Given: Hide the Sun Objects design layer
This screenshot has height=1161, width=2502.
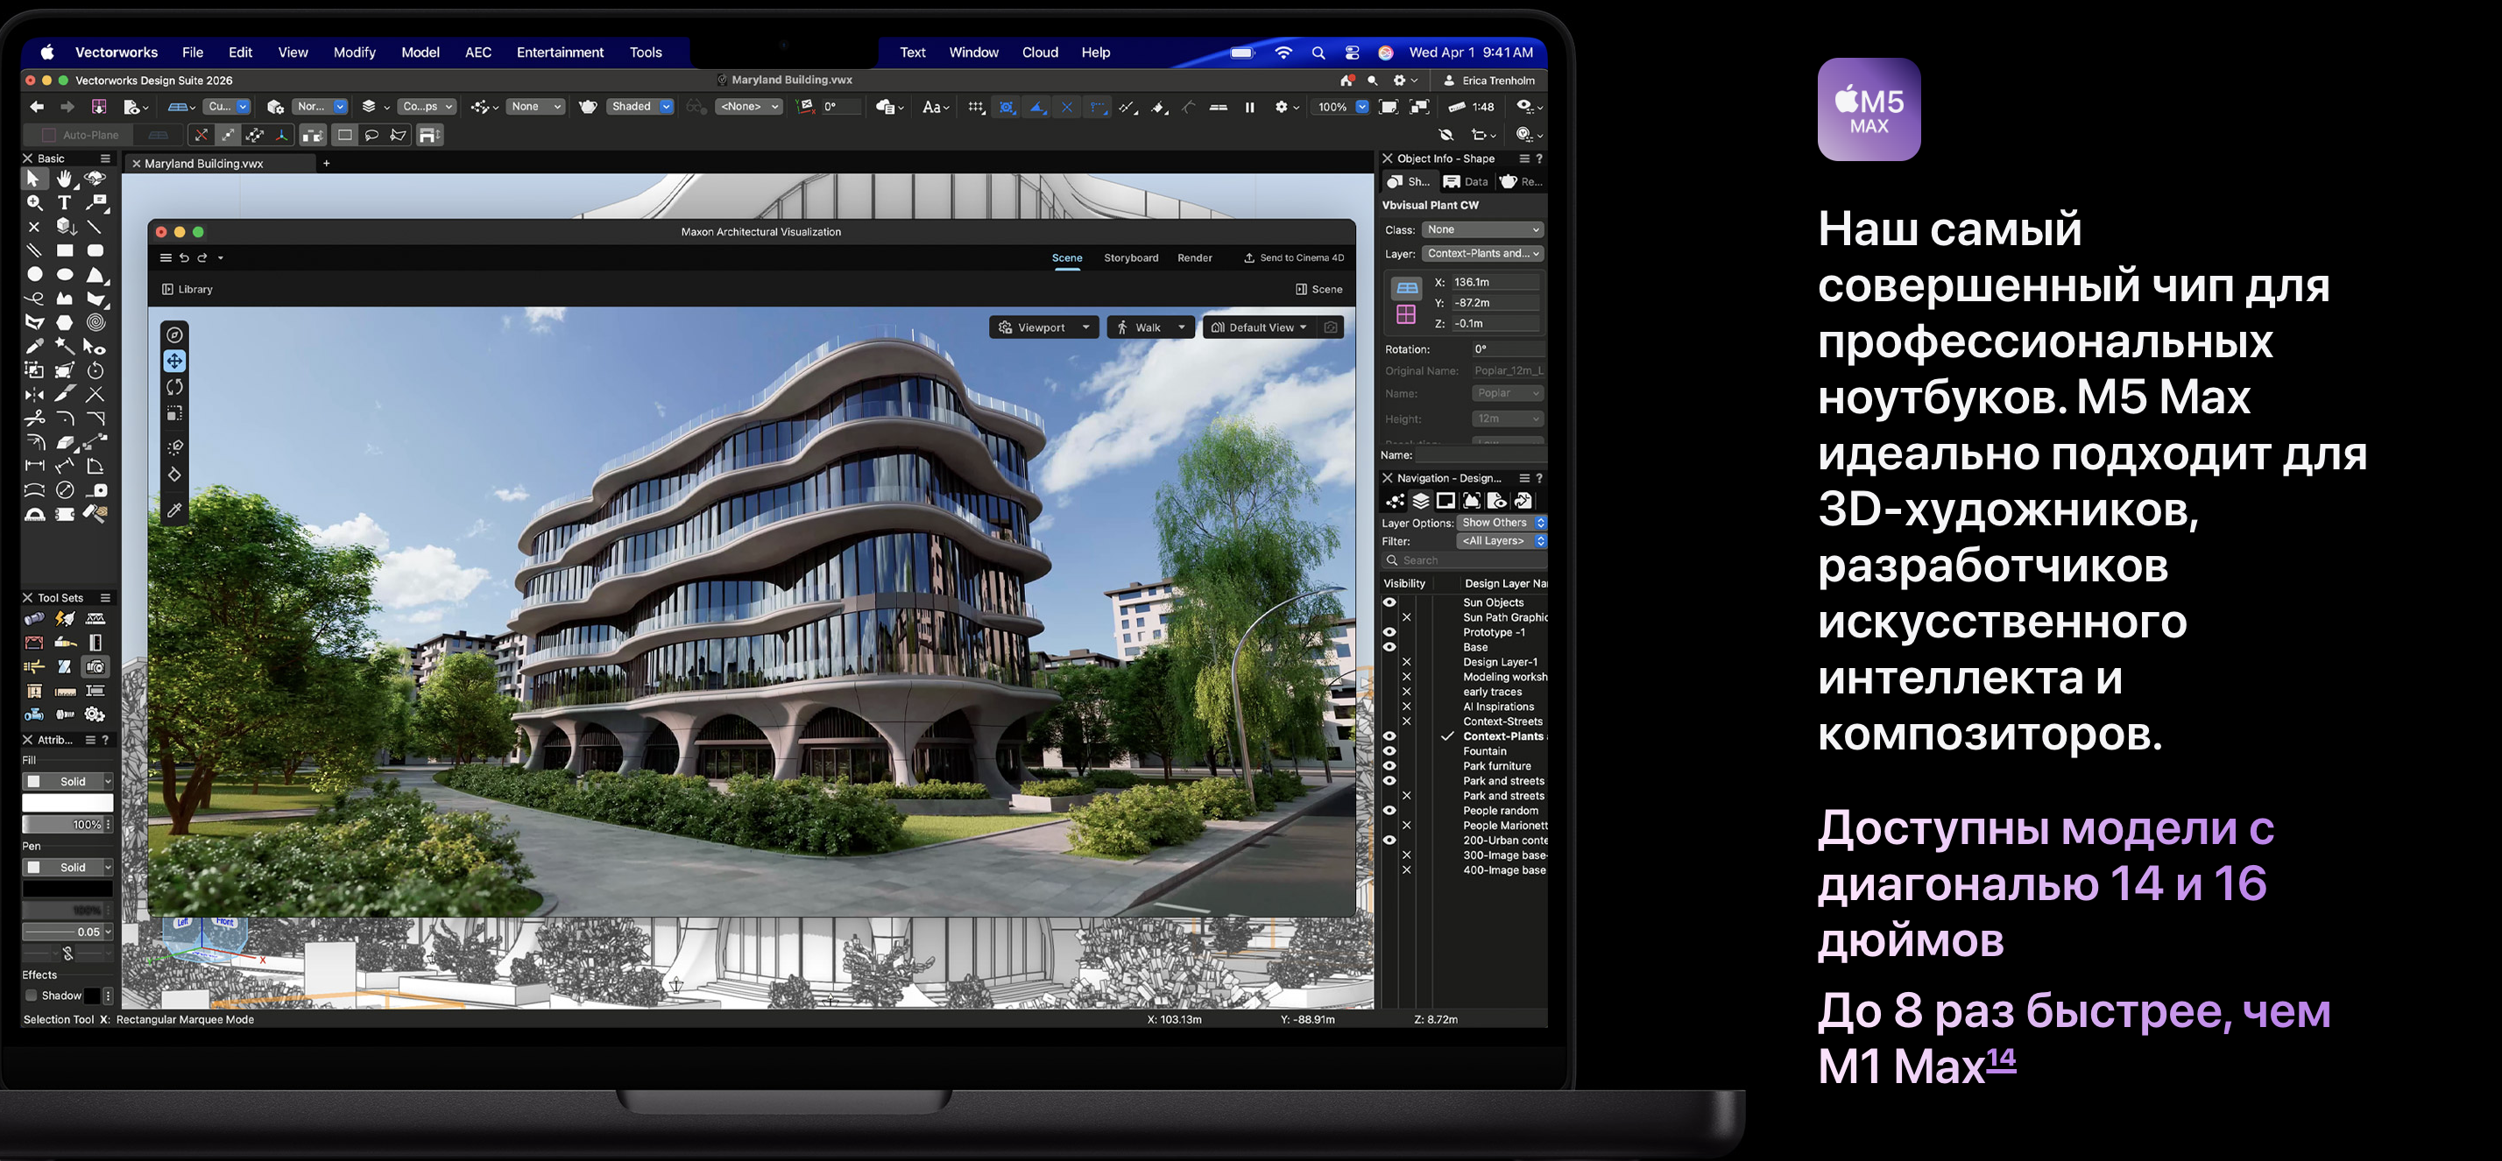Looking at the screenshot, I should 1390,602.
